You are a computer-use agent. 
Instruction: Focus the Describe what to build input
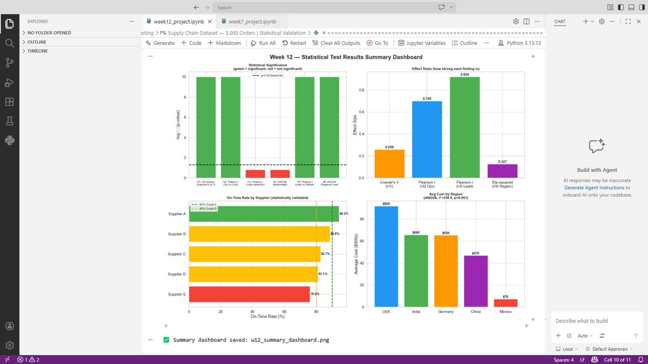pos(597,321)
